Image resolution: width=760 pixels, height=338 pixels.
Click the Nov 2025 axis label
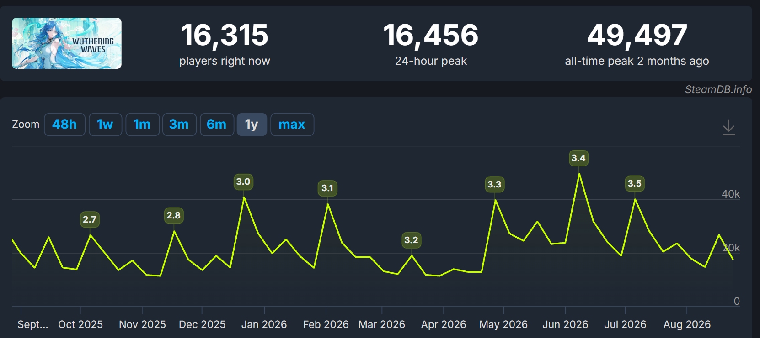click(143, 324)
